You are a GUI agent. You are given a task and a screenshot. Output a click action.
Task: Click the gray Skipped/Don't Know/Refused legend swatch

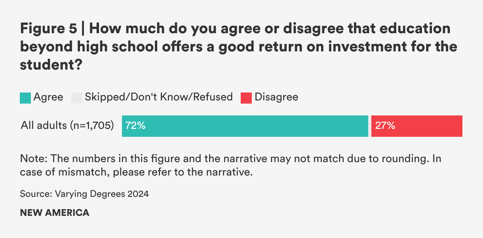(x=77, y=98)
